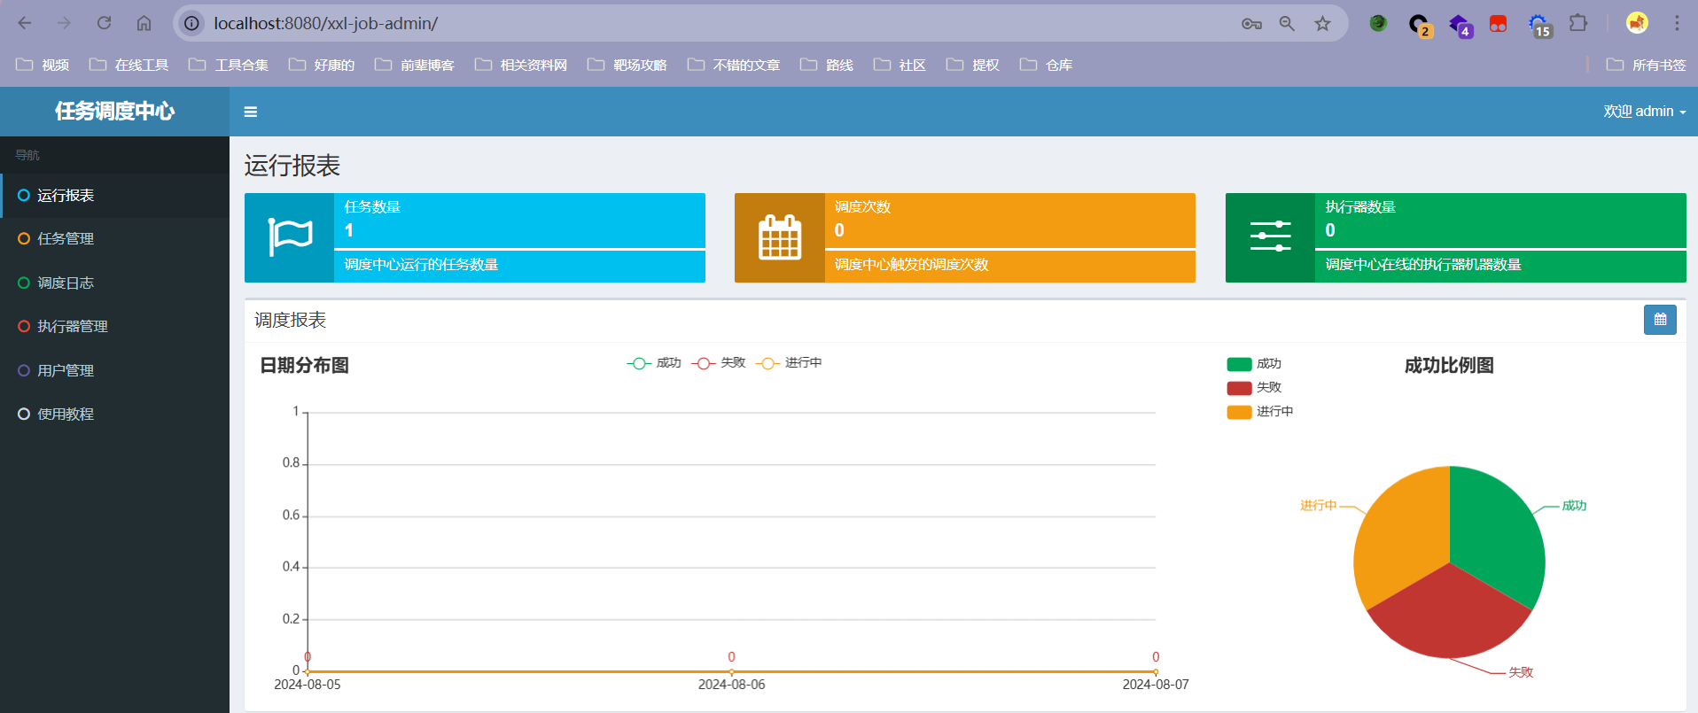This screenshot has width=1698, height=713.
Task: Open 任务管理 in the sidebar
Action: (x=115, y=239)
